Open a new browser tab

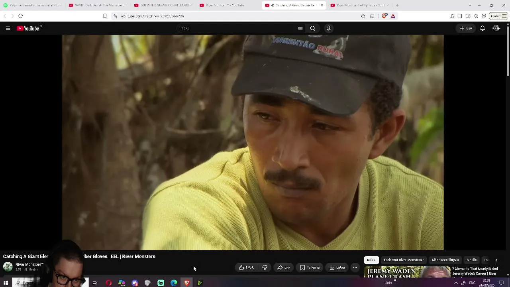[397, 5]
